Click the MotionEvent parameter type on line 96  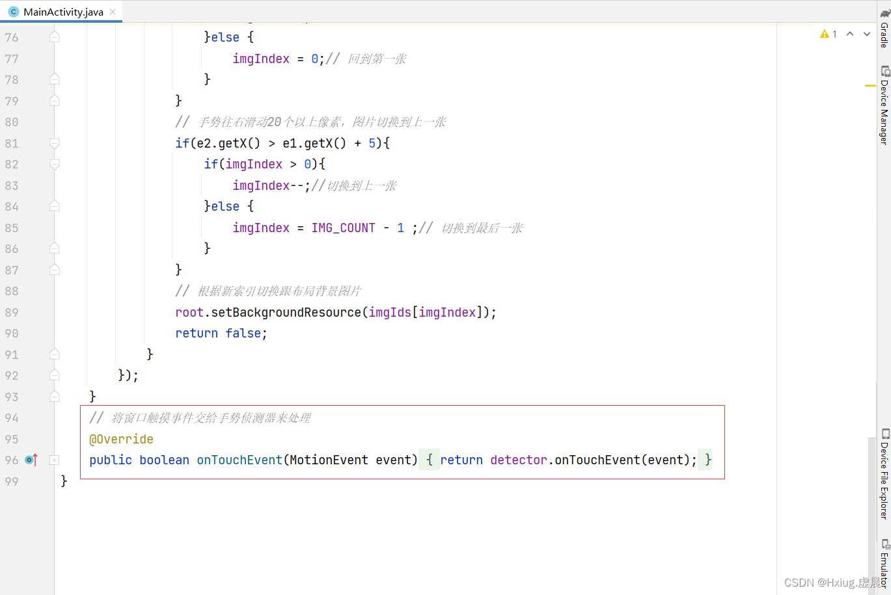click(329, 460)
